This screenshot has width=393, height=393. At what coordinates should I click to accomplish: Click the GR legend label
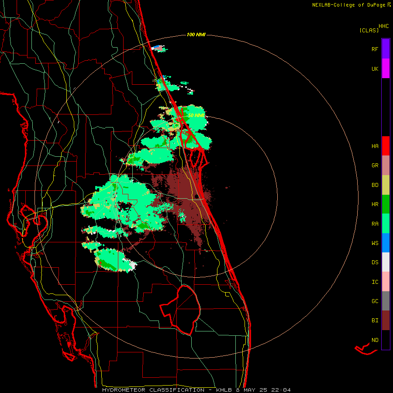[375, 165]
